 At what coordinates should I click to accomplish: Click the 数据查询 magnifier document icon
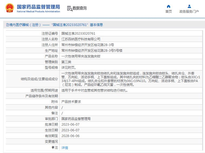69,8
